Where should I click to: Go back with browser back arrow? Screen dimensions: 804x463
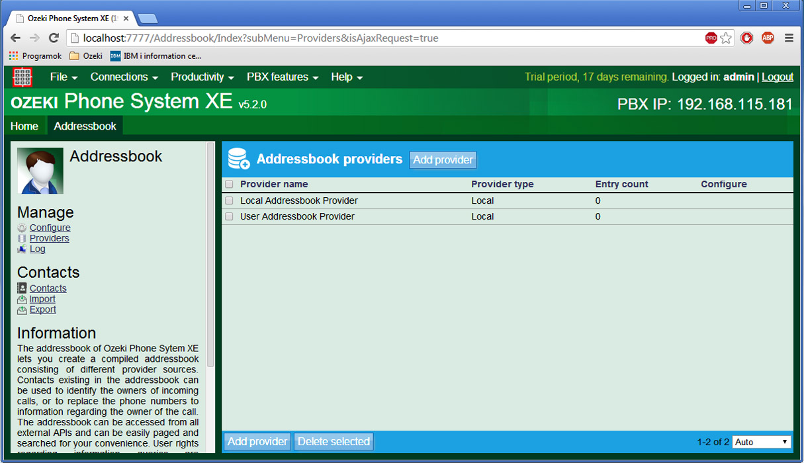click(16, 38)
